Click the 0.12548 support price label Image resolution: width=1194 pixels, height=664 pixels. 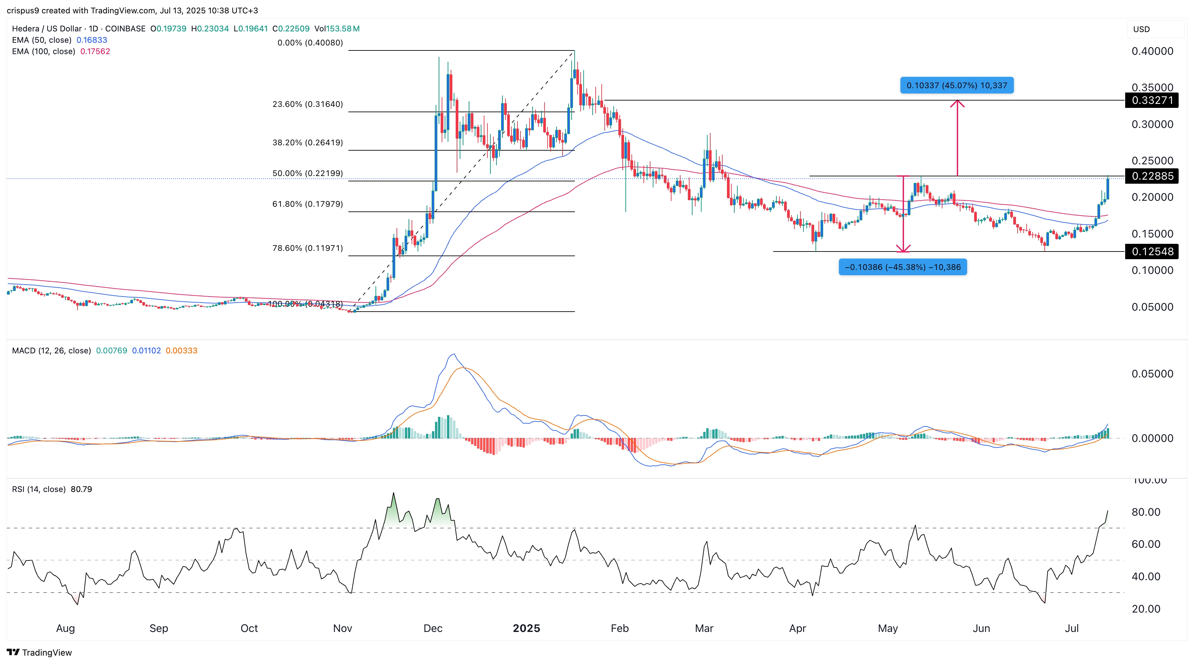point(1152,252)
